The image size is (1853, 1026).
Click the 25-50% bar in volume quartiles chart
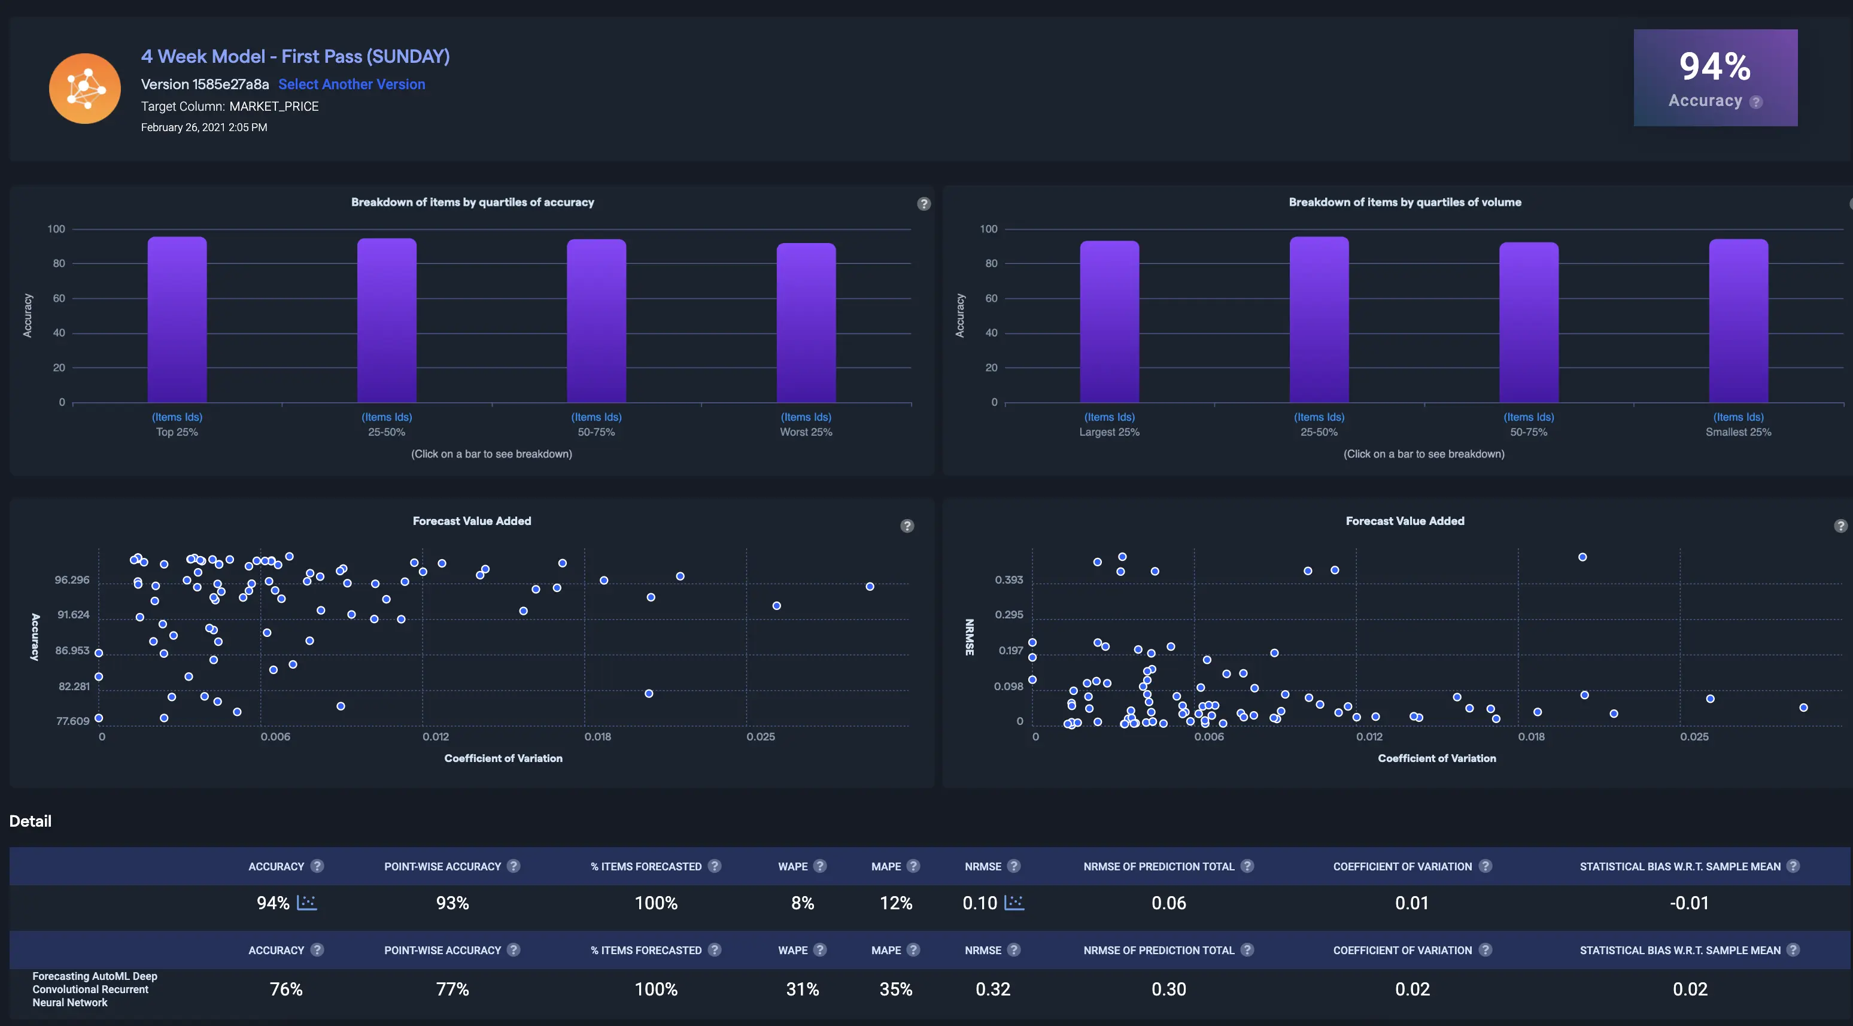pos(1319,320)
